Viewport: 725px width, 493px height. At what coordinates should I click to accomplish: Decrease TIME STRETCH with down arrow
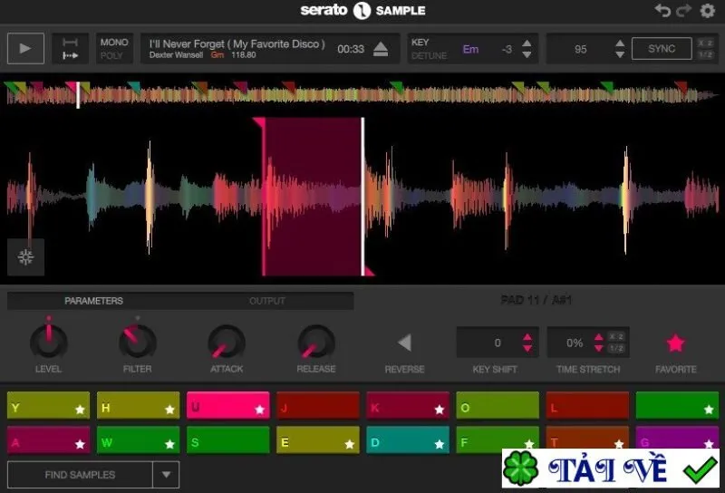599,348
